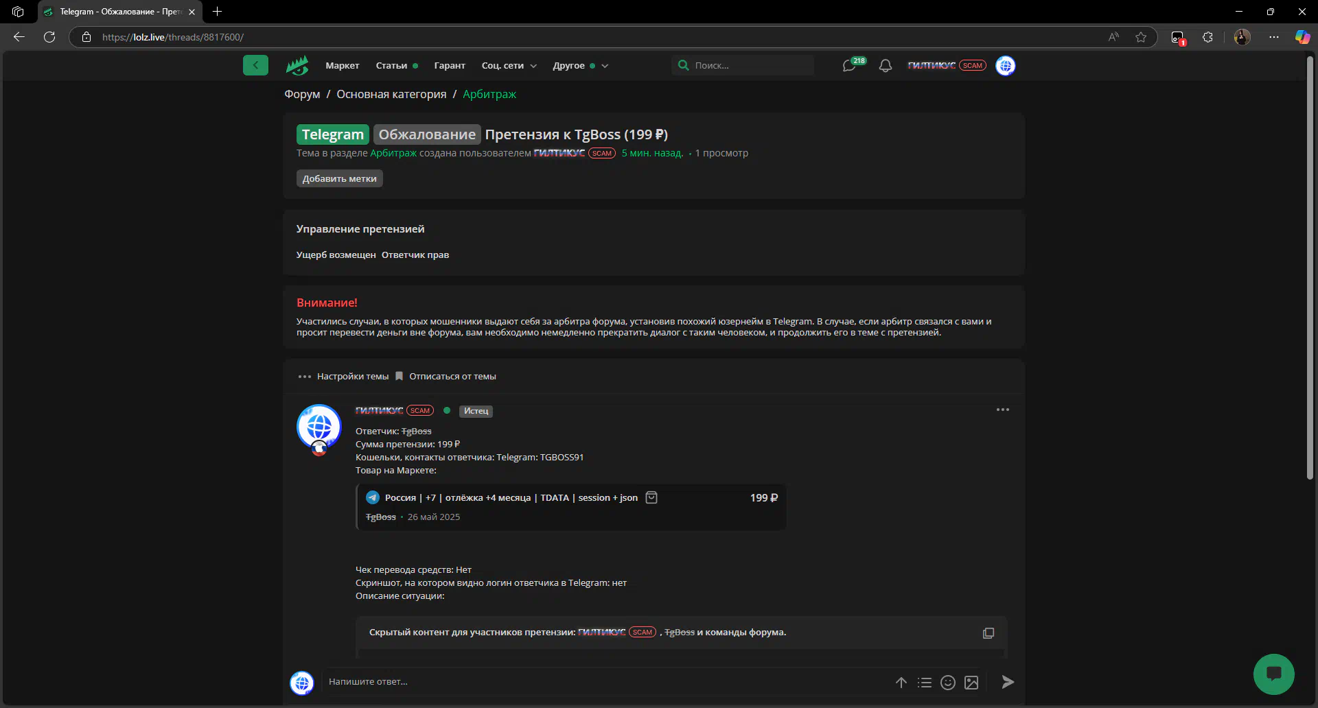Click the Форум breadcrumb

click(302, 94)
